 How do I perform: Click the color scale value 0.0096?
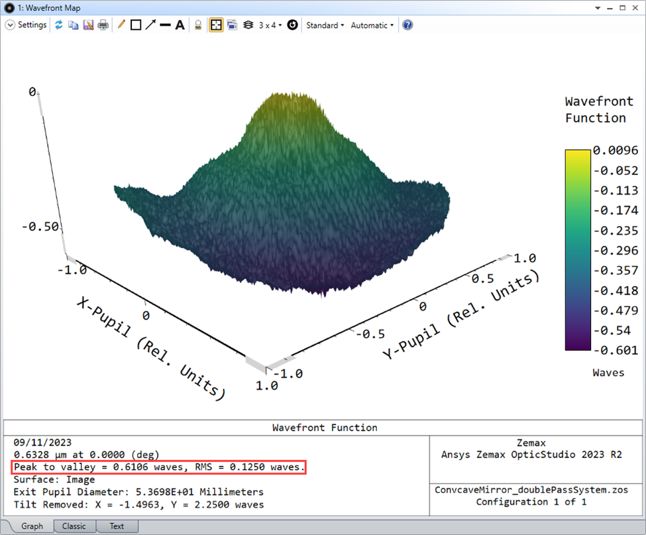pos(616,150)
